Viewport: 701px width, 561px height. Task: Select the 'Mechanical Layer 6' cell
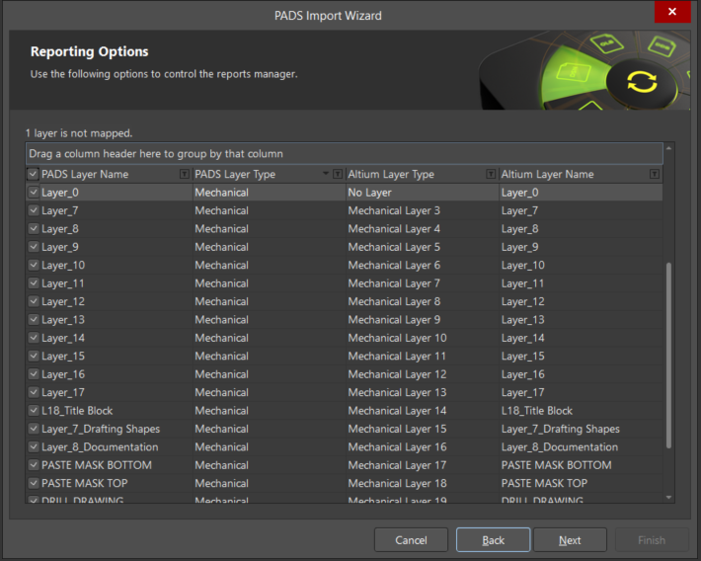(422, 265)
